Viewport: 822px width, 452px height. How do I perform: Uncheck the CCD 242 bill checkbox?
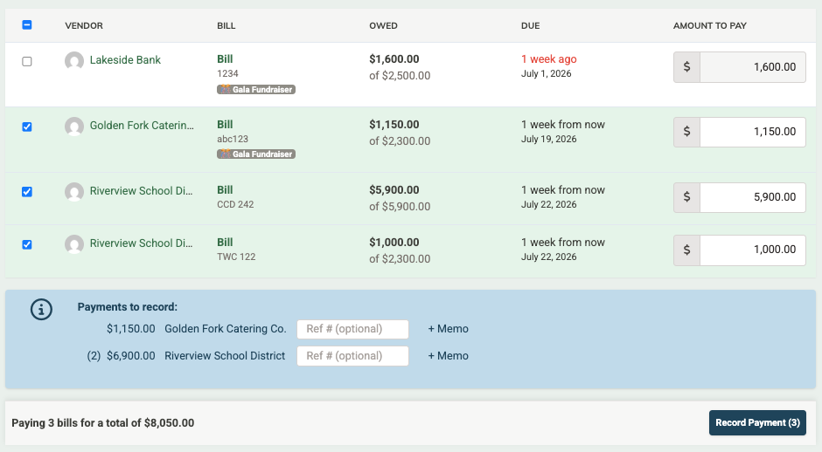pyautogui.click(x=27, y=192)
